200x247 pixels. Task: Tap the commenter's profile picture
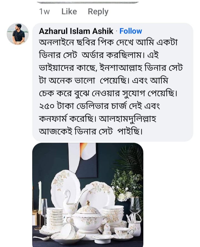tap(18, 34)
